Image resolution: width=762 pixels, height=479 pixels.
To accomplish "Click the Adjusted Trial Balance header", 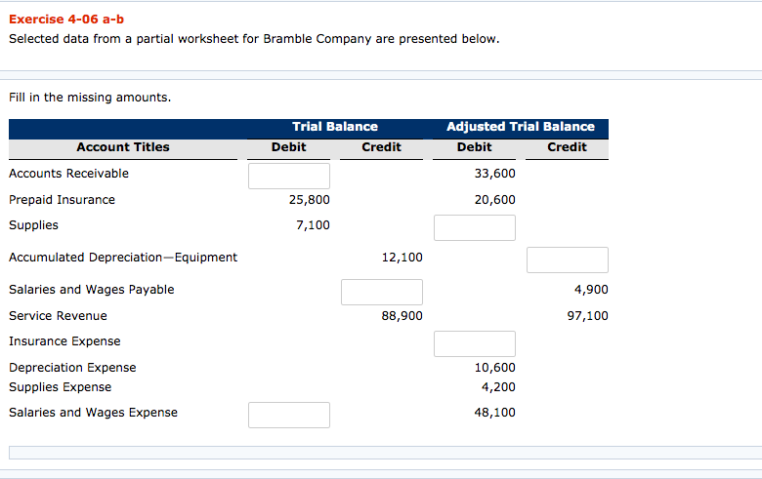I will (x=521, y=127).
